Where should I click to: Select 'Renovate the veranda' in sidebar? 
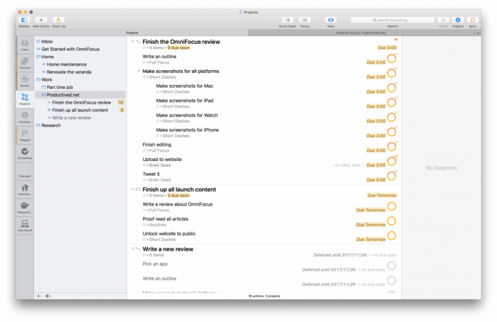point(68,71)
